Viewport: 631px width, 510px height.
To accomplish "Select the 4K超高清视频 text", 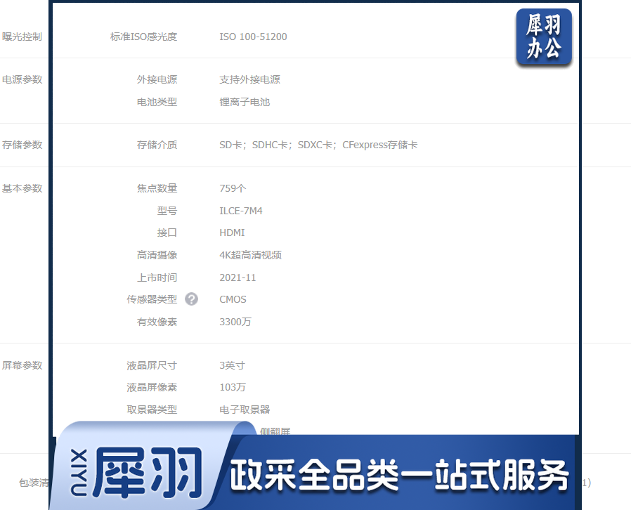I will 250,255.
